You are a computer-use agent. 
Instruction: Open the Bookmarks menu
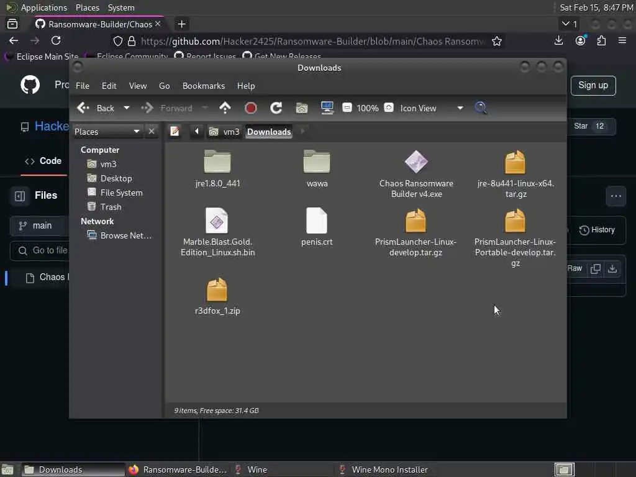point(204,86)
